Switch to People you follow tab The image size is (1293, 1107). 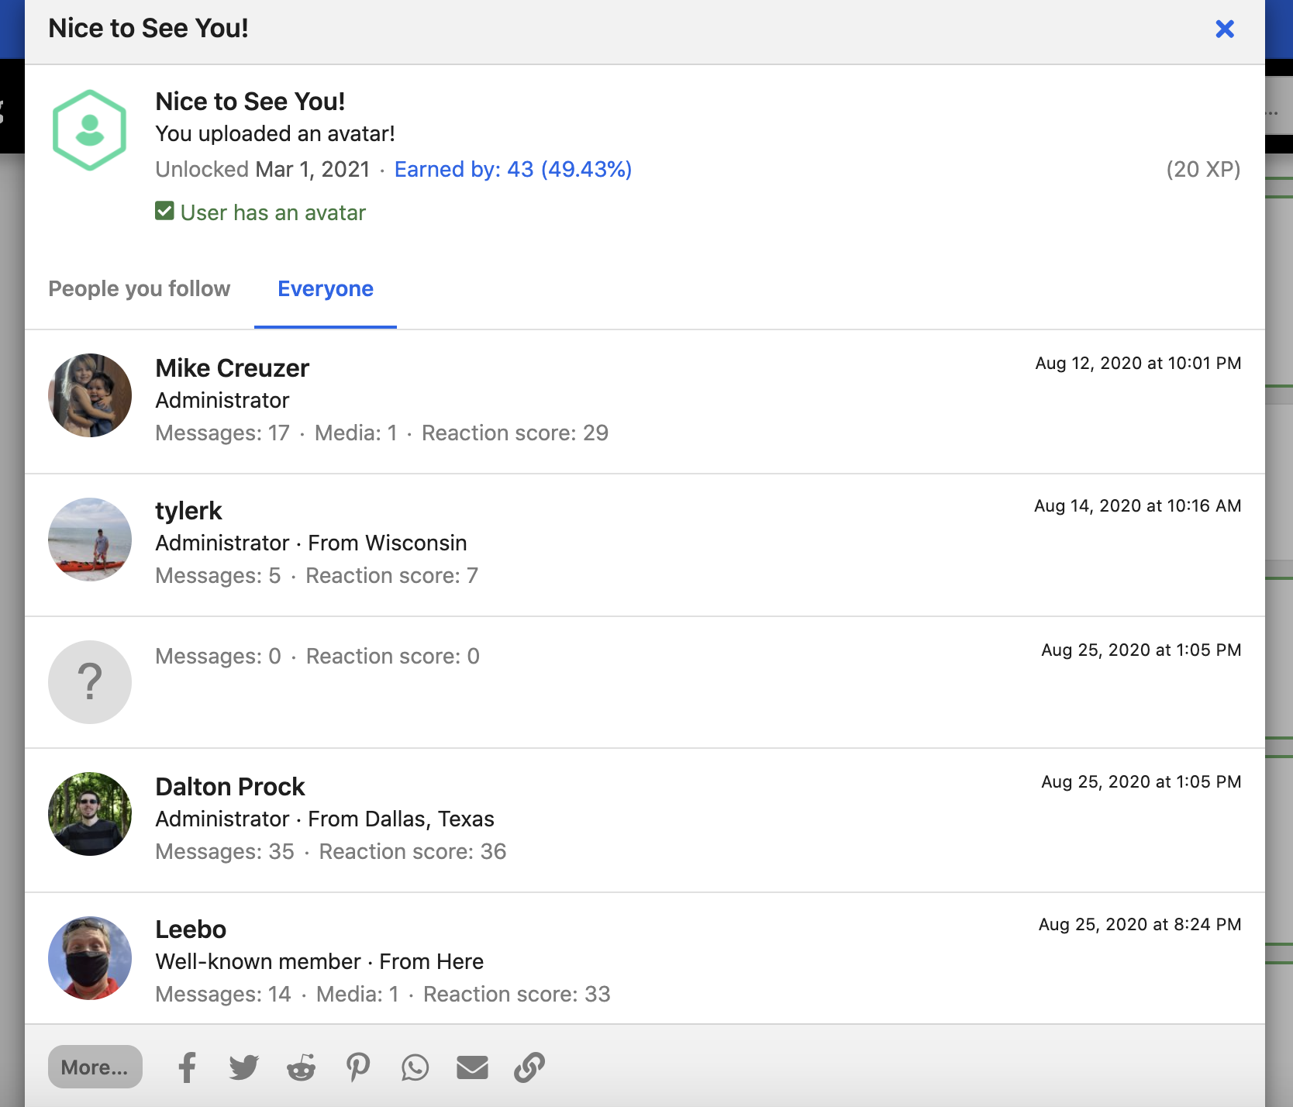pyautogui.click(x=140, y=289)
